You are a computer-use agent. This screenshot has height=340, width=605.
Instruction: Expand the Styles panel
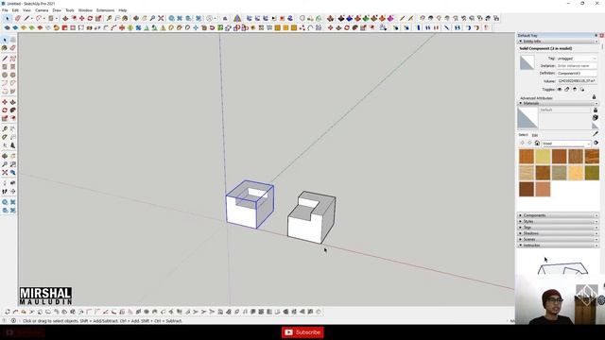[x=558, y=221]
